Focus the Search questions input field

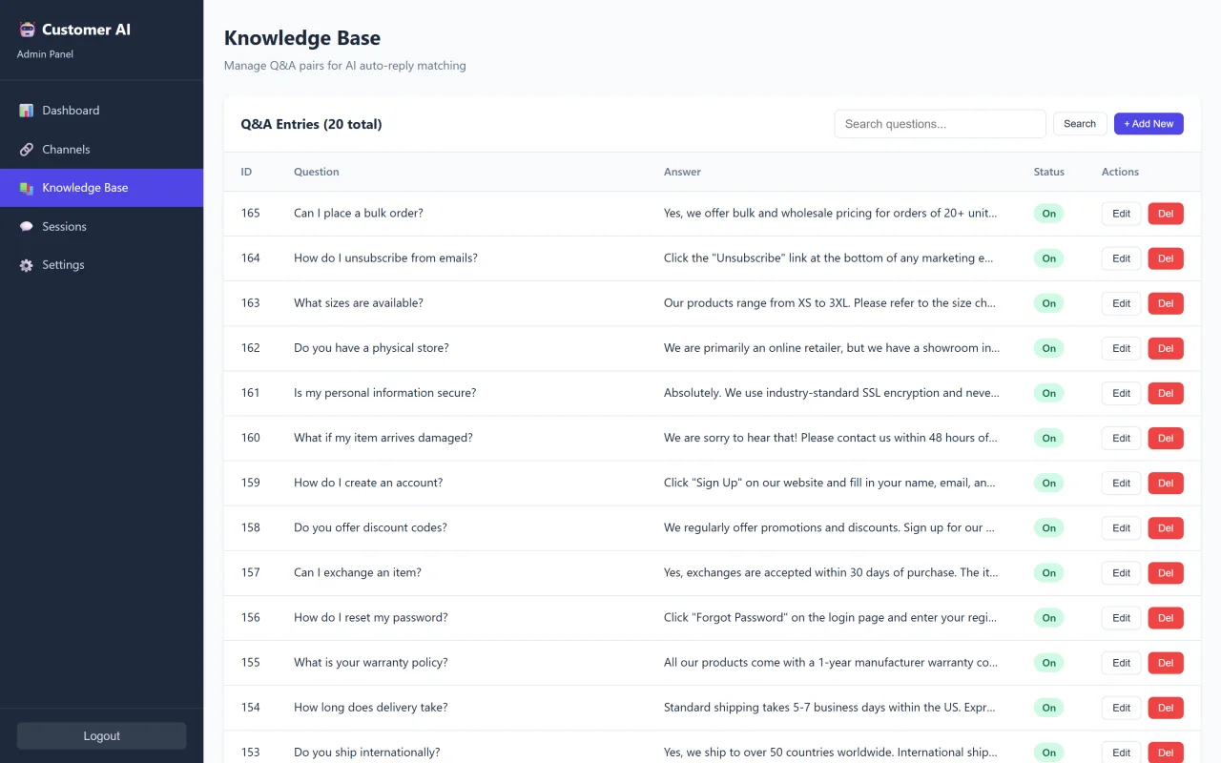940,124
